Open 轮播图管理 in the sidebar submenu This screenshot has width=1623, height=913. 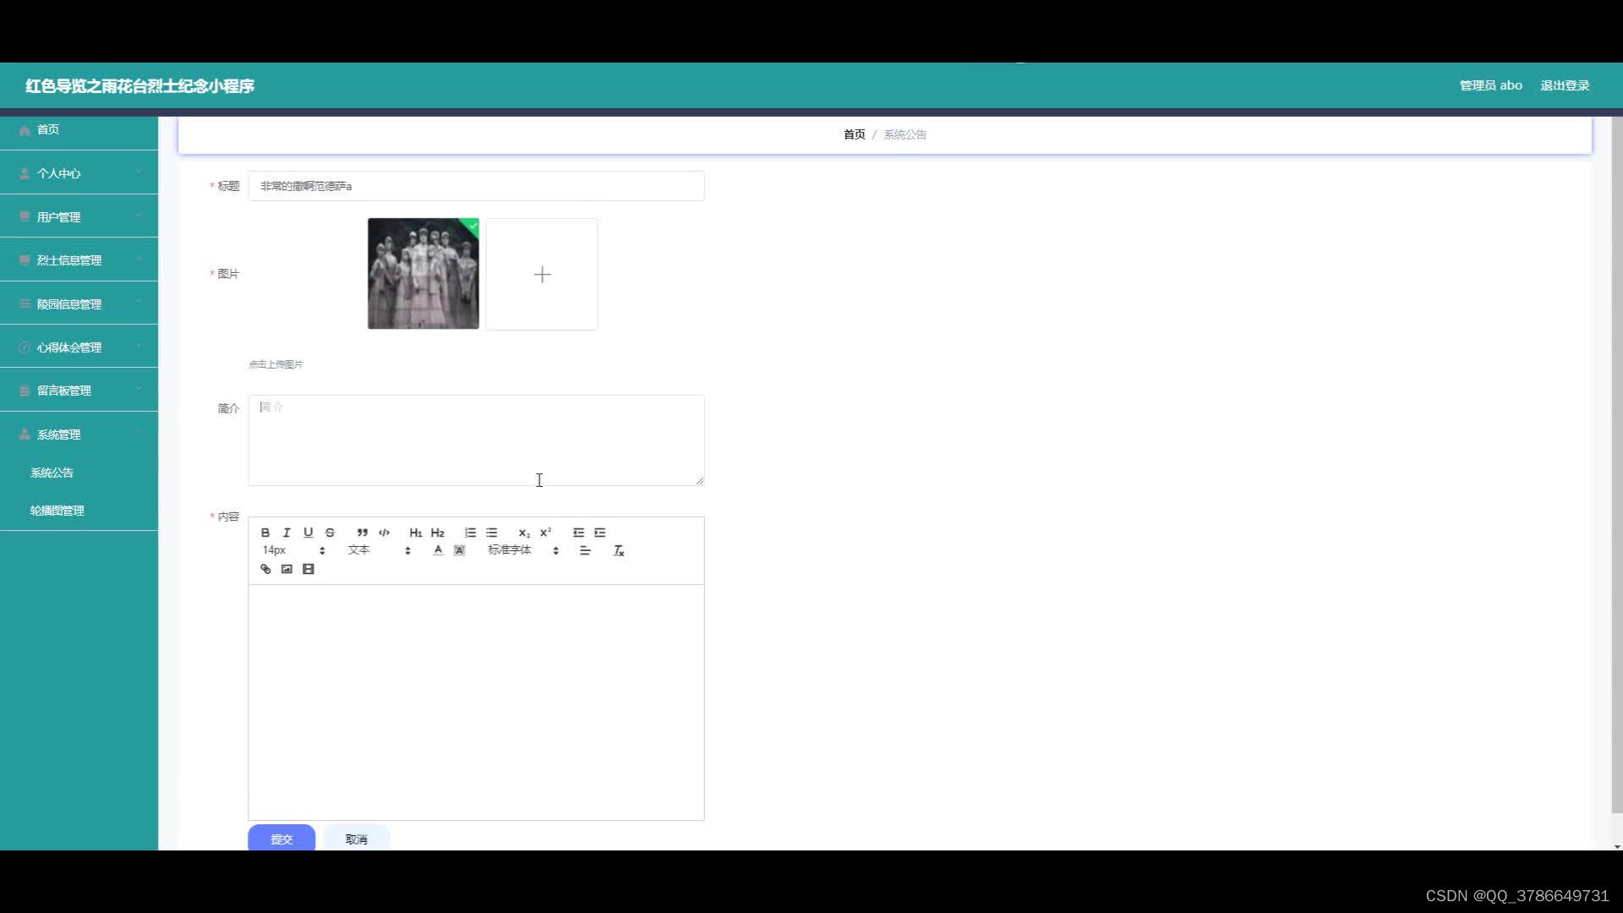(79, 511)
